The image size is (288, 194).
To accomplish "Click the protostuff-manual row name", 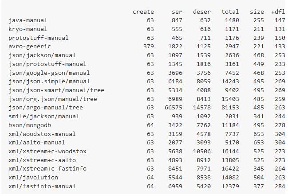I will pos(39,38).
